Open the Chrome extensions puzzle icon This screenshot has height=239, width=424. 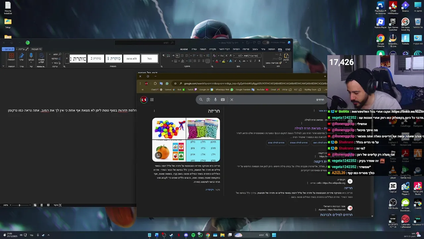[155, 83]
